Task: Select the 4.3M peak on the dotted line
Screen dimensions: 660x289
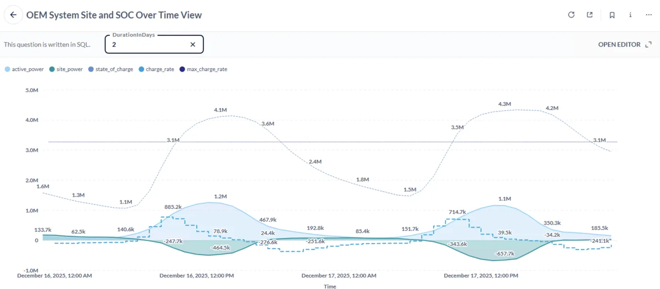Action: tap(504, 110)
